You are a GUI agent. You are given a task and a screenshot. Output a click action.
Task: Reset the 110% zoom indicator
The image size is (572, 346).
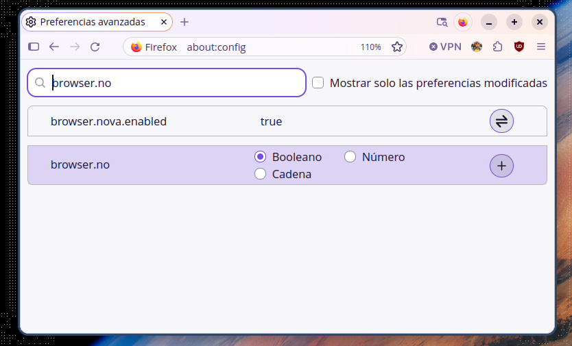pos(370,47)
